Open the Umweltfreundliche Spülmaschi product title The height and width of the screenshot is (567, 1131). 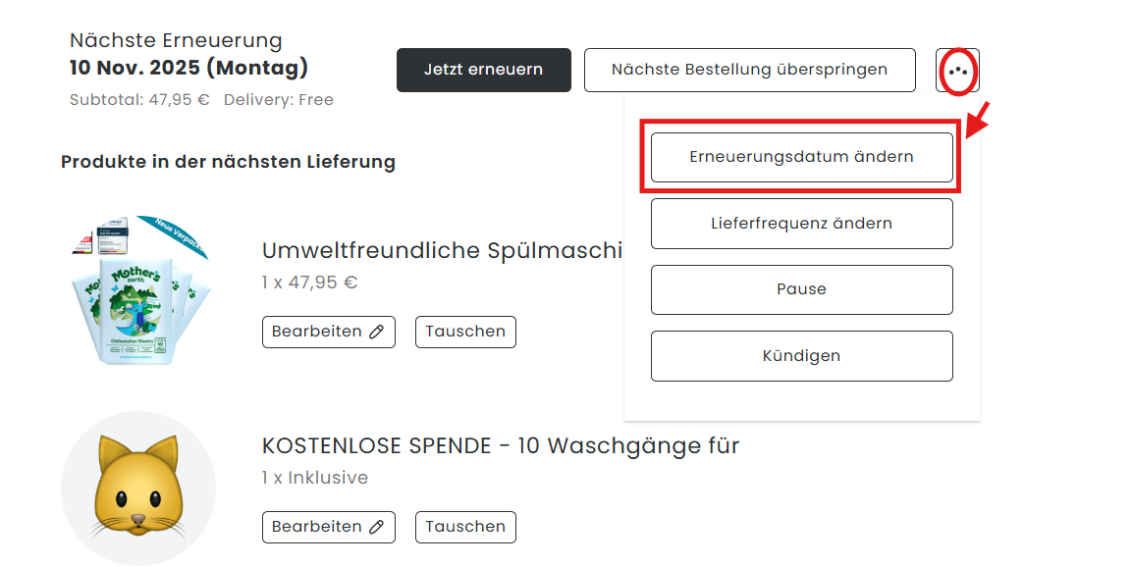tap(442, 250)
